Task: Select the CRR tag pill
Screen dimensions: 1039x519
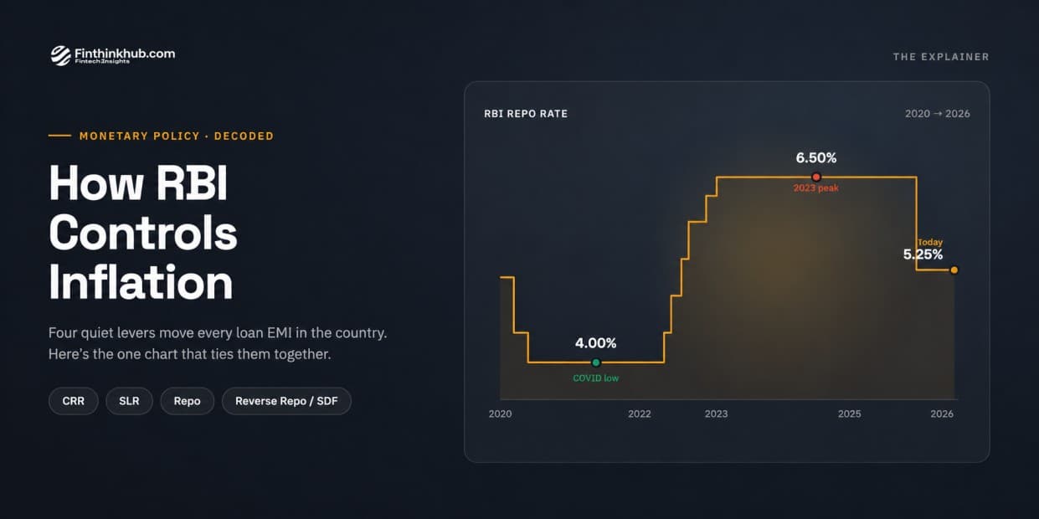Action: click(x=74, y=401)
